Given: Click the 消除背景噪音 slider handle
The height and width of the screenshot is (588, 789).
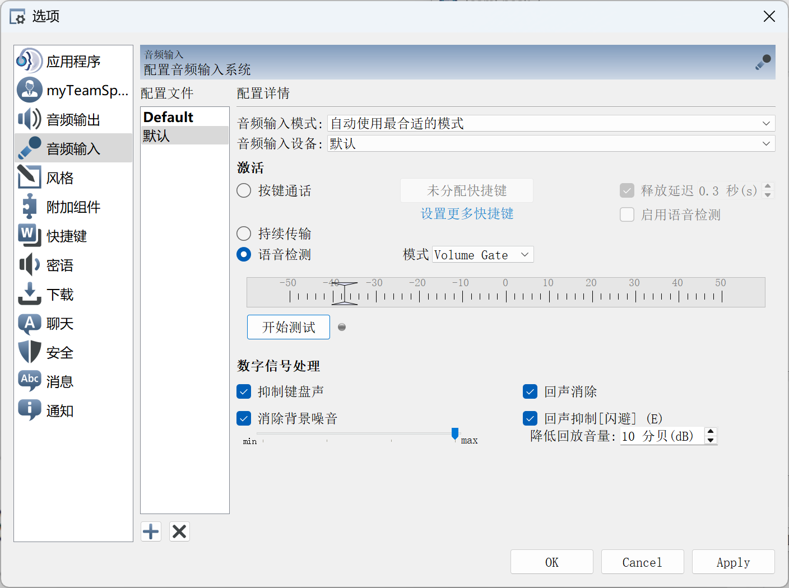Looking at the screenshot, I should click(455, 433).
